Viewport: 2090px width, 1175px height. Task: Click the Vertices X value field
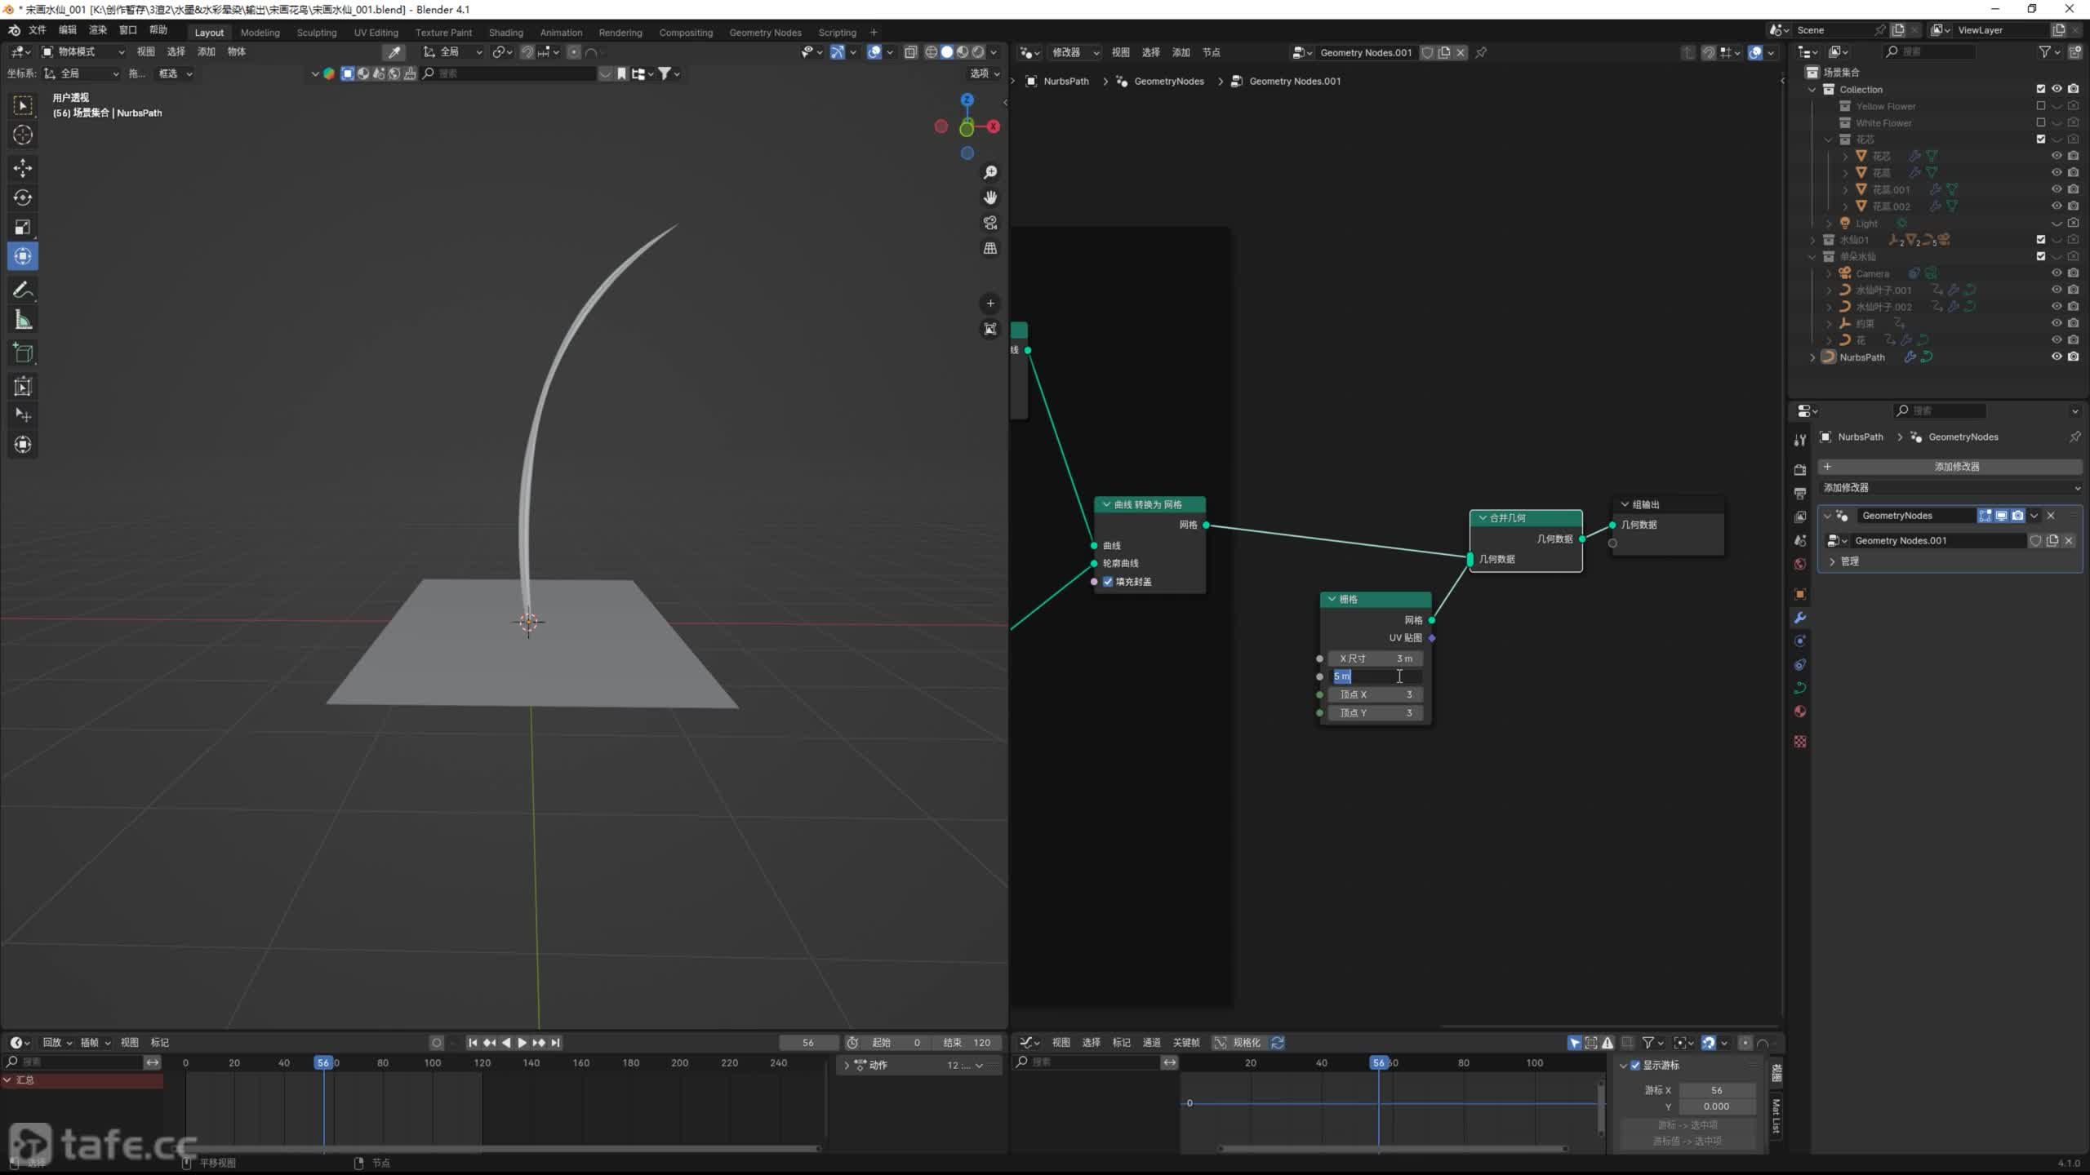[1375, 694]
